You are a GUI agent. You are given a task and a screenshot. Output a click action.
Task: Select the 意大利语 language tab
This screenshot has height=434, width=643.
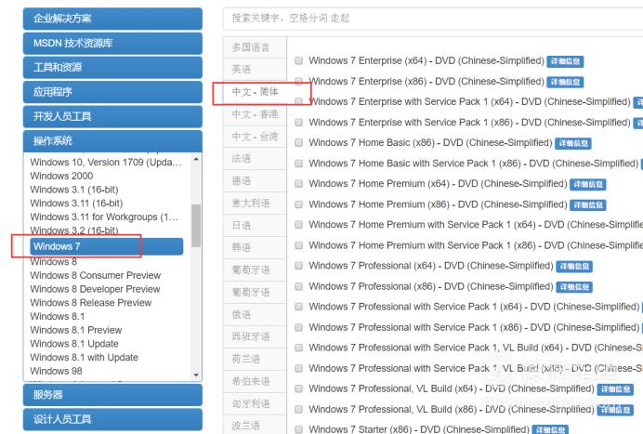(255, 203)
